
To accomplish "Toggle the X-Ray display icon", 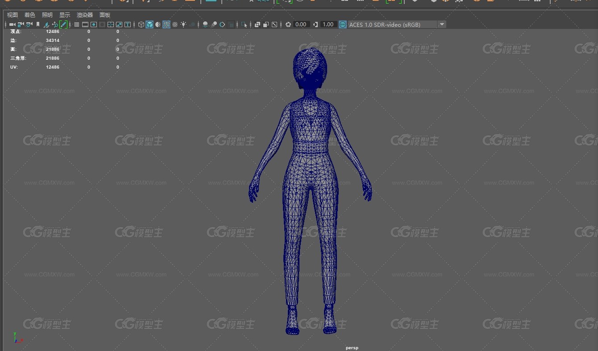I will tap(257, 24).
